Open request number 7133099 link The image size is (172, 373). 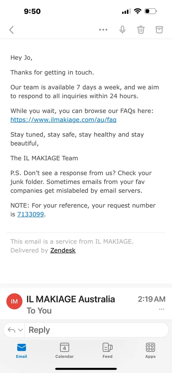[x=31, y=214]
